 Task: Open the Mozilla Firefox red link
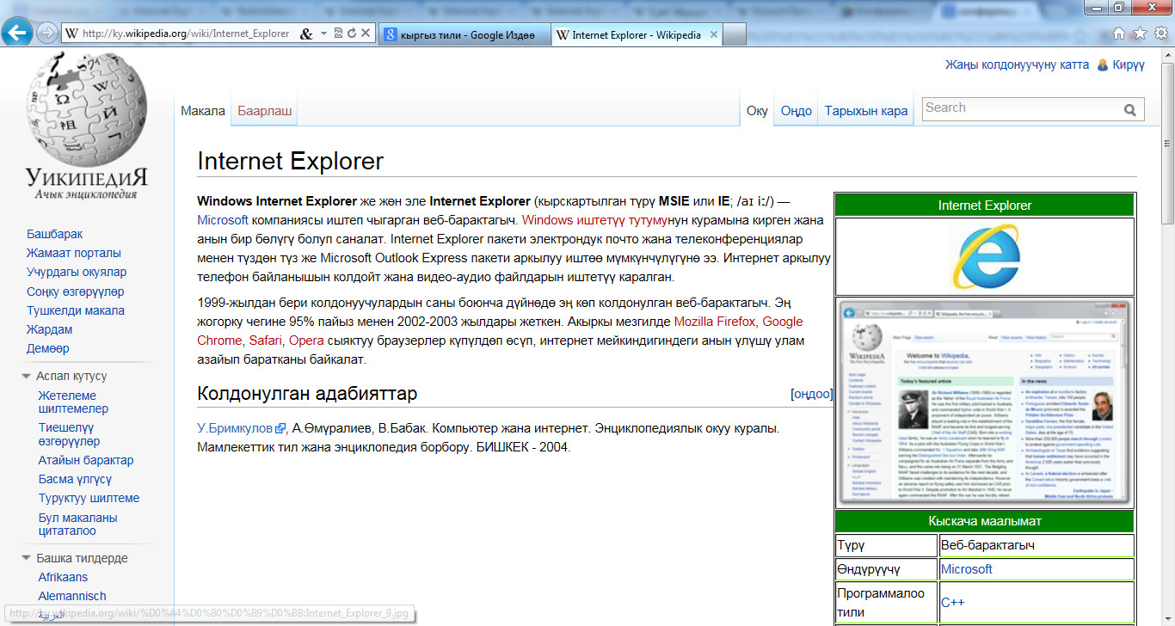click(715, 322)
